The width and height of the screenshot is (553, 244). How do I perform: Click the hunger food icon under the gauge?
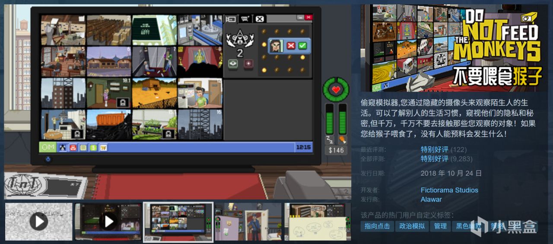(x=342, y=139)
